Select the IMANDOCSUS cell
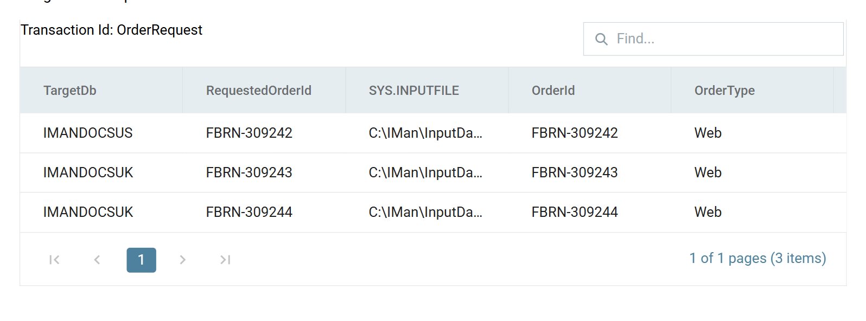The image size is (866, 321). coord(88,133)
